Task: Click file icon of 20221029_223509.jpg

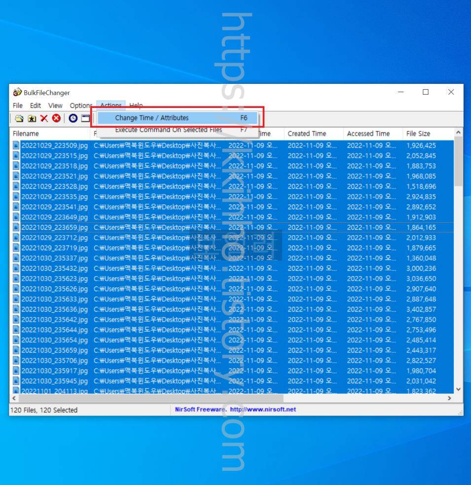Action: point(16,145)
